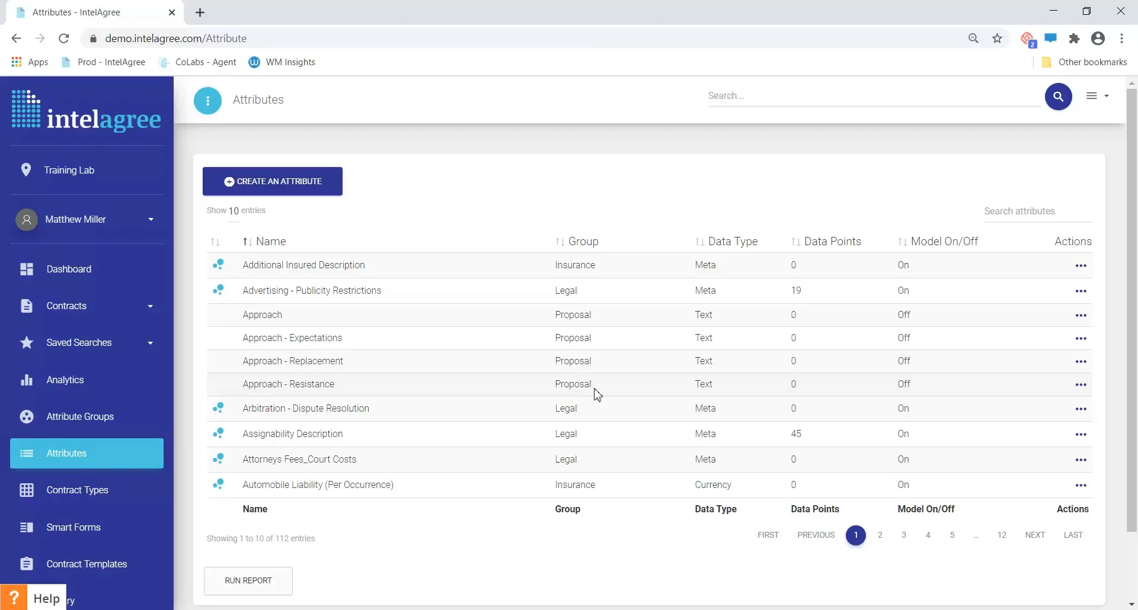Click Create an Attribute button

(273, 181)
